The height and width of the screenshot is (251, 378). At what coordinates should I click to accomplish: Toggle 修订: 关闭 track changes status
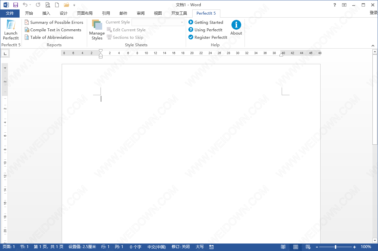[x=181, y=247]
